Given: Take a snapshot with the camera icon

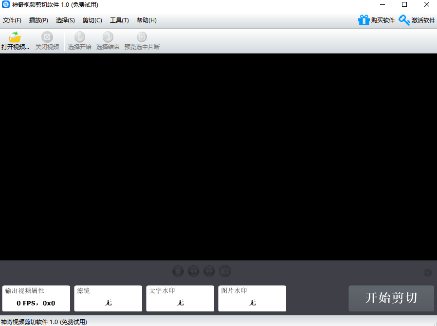Looking at the screenshot, I should (225, 271).
